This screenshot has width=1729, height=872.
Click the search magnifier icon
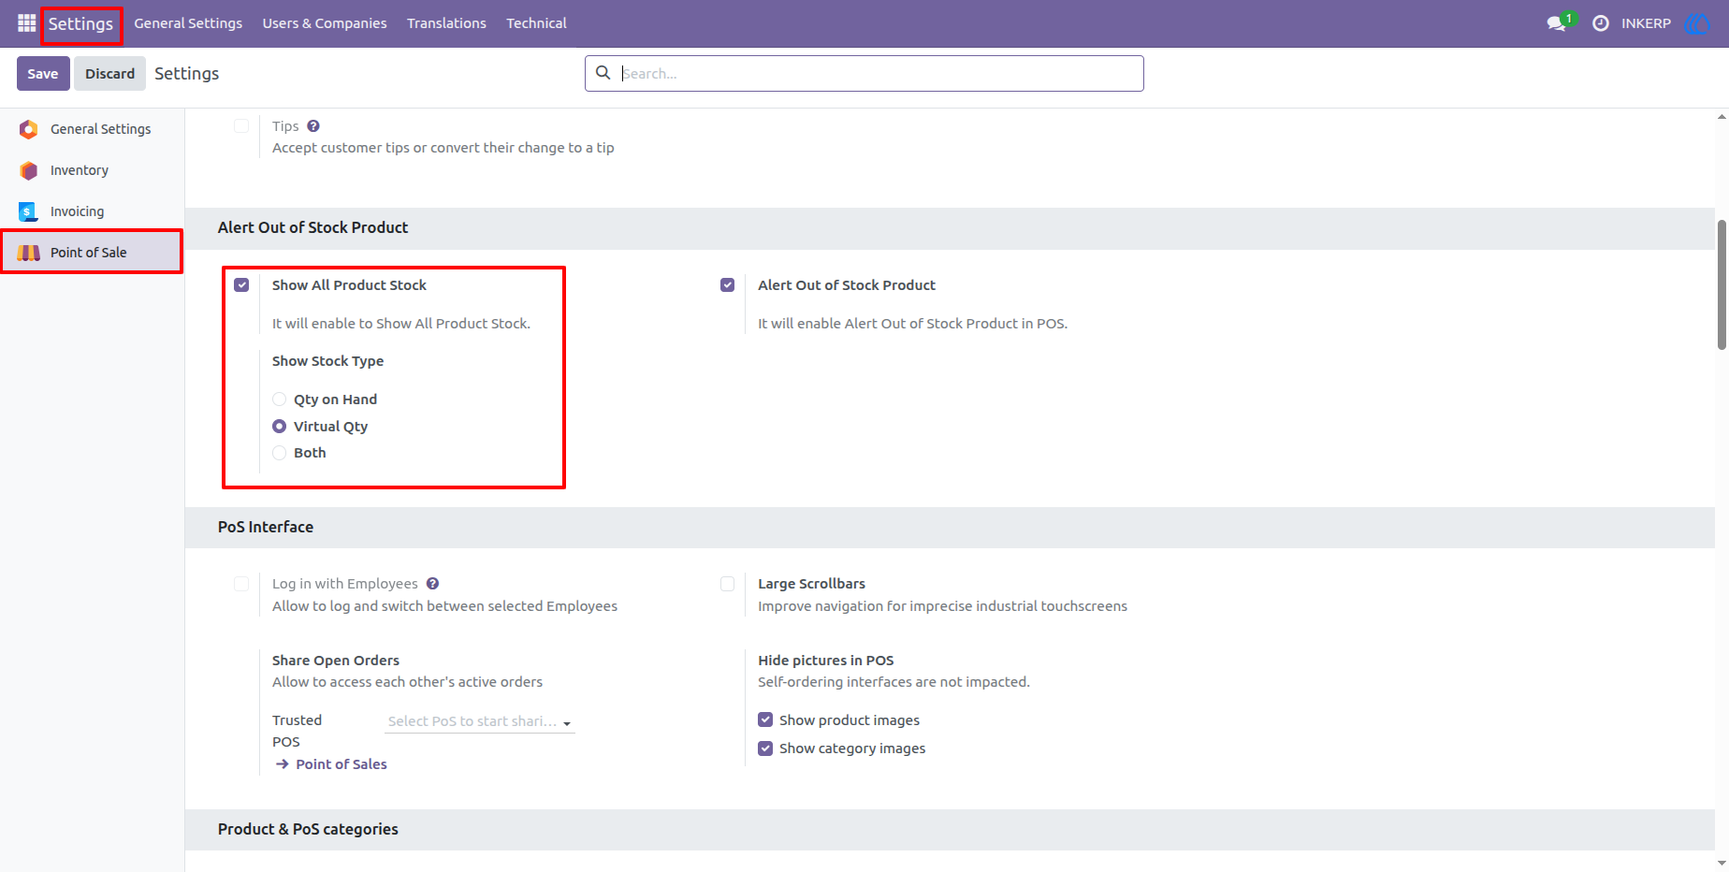coord(603,73)
